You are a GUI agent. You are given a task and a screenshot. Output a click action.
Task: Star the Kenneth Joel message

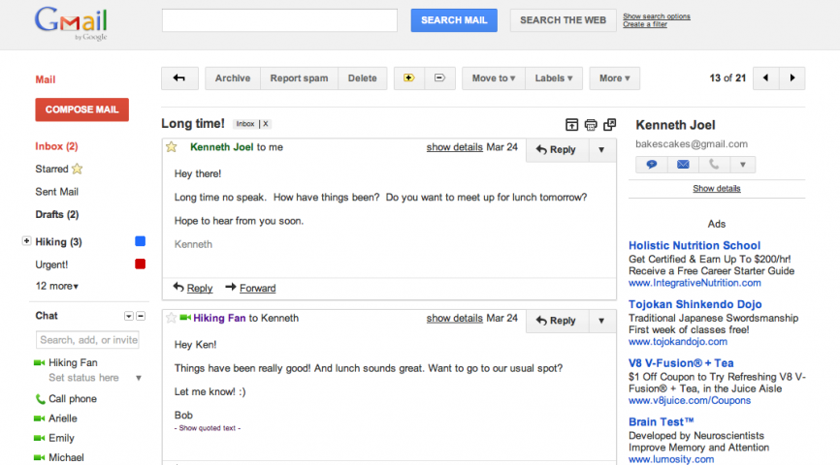[x=172, y=147]
